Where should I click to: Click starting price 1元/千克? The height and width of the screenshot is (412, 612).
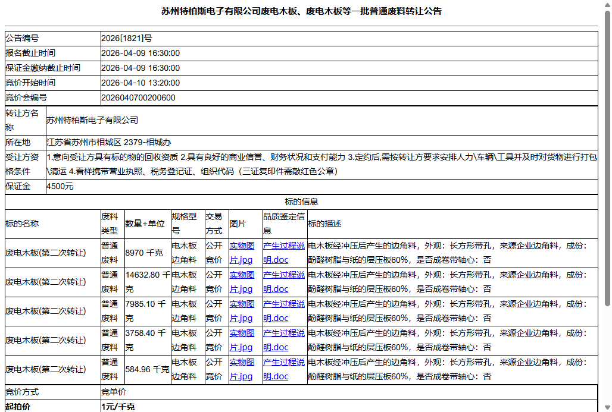(x=118, y=407)
